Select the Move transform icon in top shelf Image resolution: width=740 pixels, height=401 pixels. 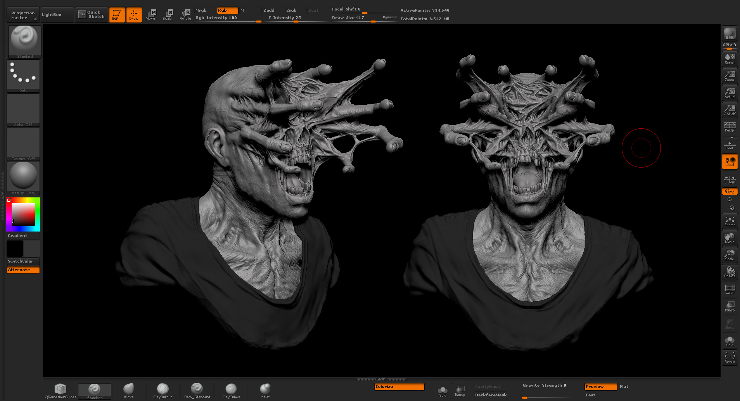pyautogui.click(x=150, y=15)
